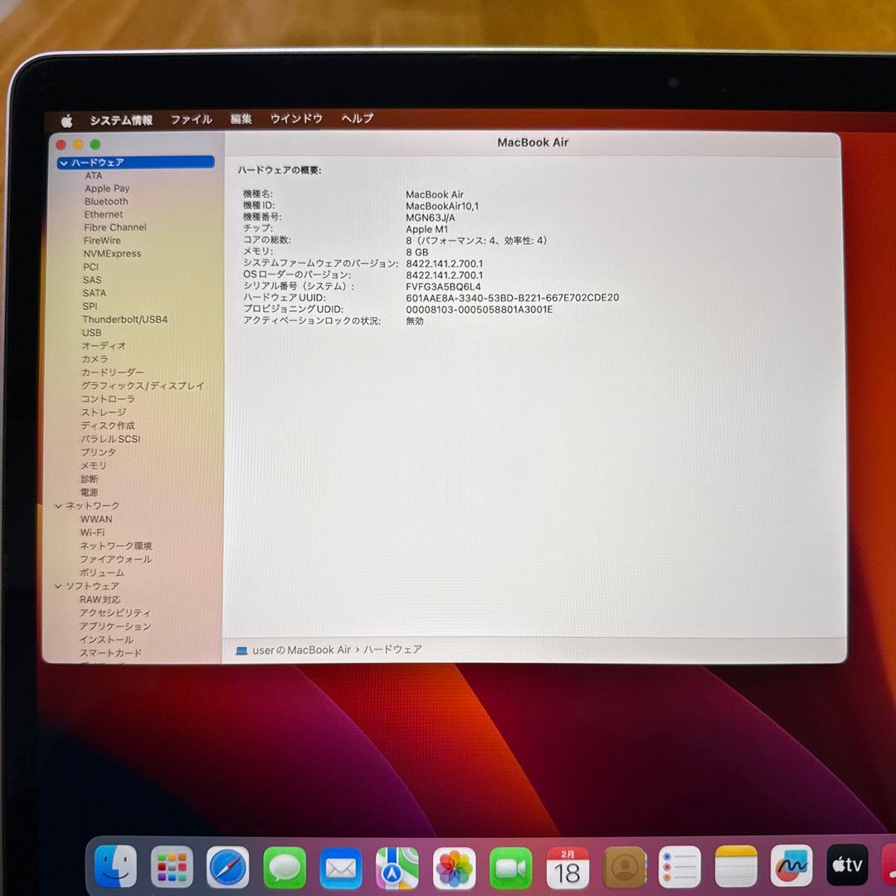The image size is (896, 896).
Task: Select プリンタ in the sidebar
Action: pos(98,452)
